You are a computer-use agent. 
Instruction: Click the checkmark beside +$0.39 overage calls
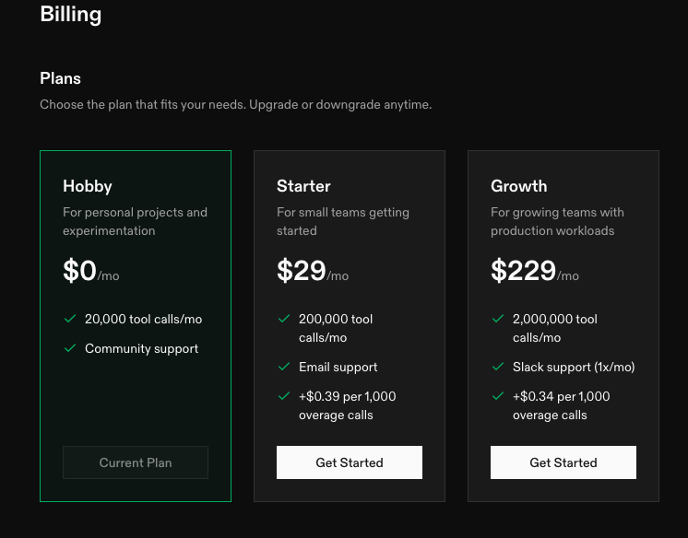(283, 396)
